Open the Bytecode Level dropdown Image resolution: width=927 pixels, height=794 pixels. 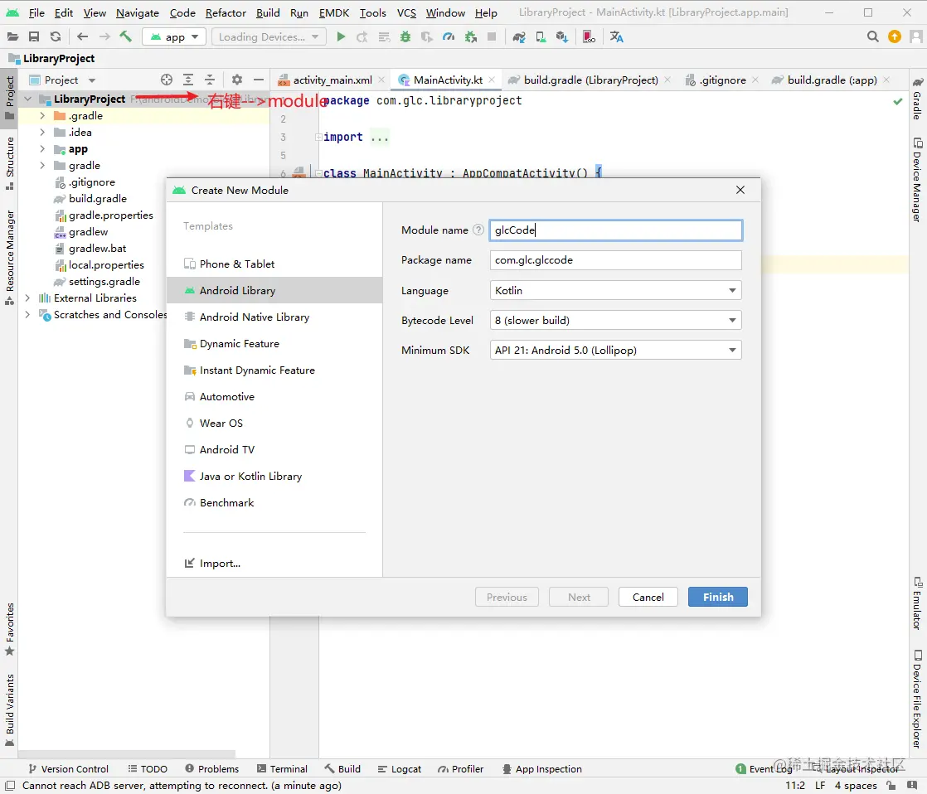(x=615, y=320)
